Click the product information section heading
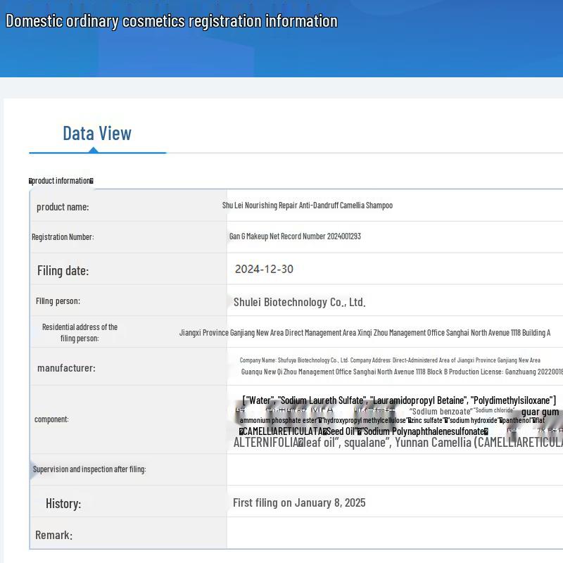 click(61, 181)
